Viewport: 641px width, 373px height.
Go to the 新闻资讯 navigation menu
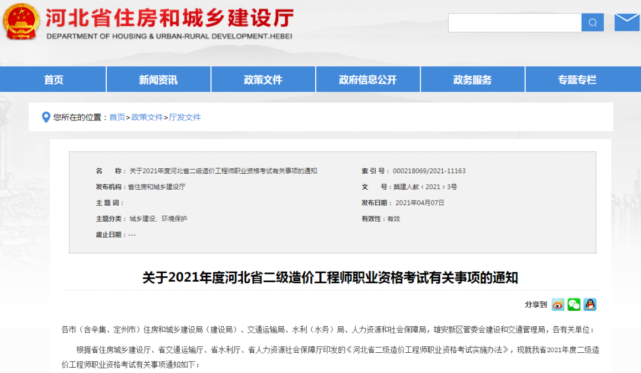[x=158, y=79]
